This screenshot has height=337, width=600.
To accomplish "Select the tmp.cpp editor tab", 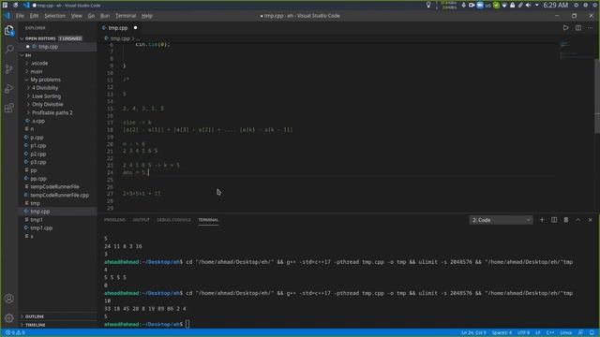I will click(x=120, y=28).
